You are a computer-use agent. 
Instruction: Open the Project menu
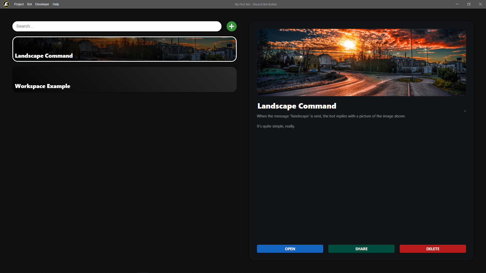[19, 4]
